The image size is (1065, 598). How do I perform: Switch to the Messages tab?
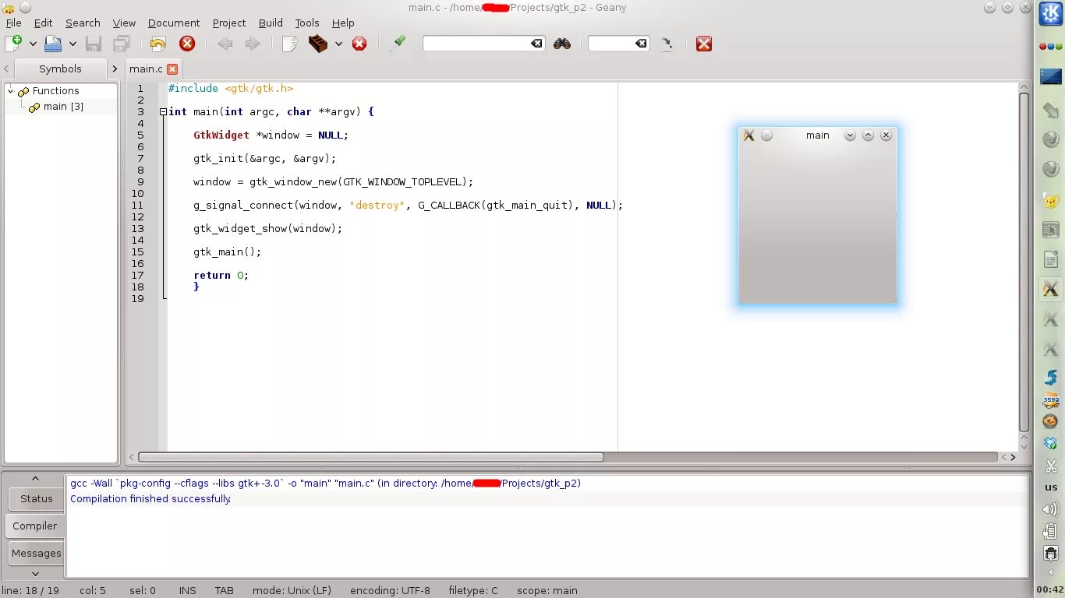(36, 553)
